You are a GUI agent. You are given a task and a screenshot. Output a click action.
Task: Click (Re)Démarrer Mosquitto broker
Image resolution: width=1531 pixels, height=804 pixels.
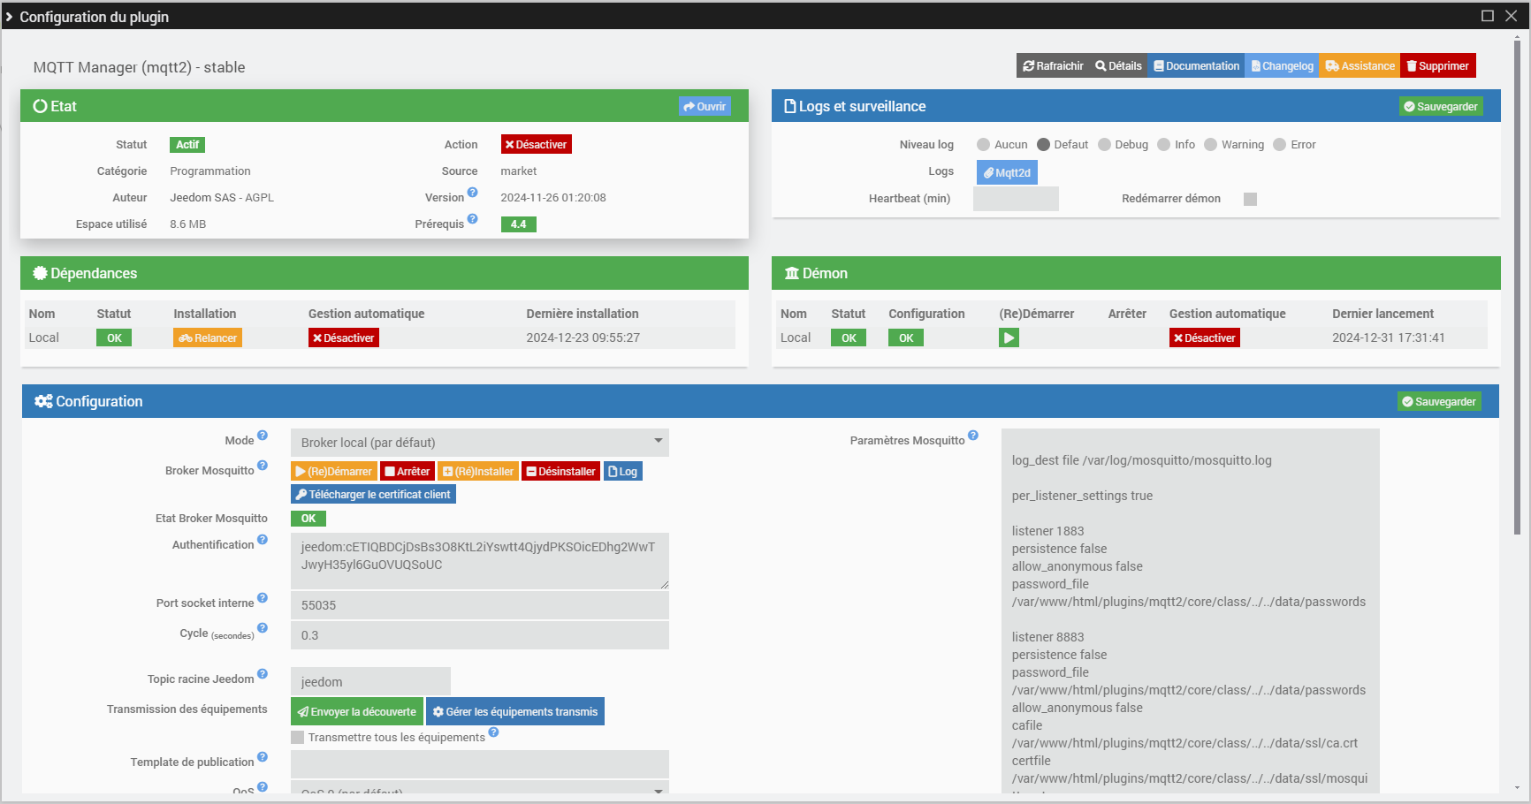(334, 472)
